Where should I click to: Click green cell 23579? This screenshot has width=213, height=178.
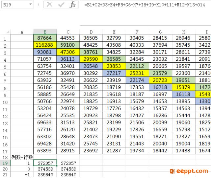(160, 73)
